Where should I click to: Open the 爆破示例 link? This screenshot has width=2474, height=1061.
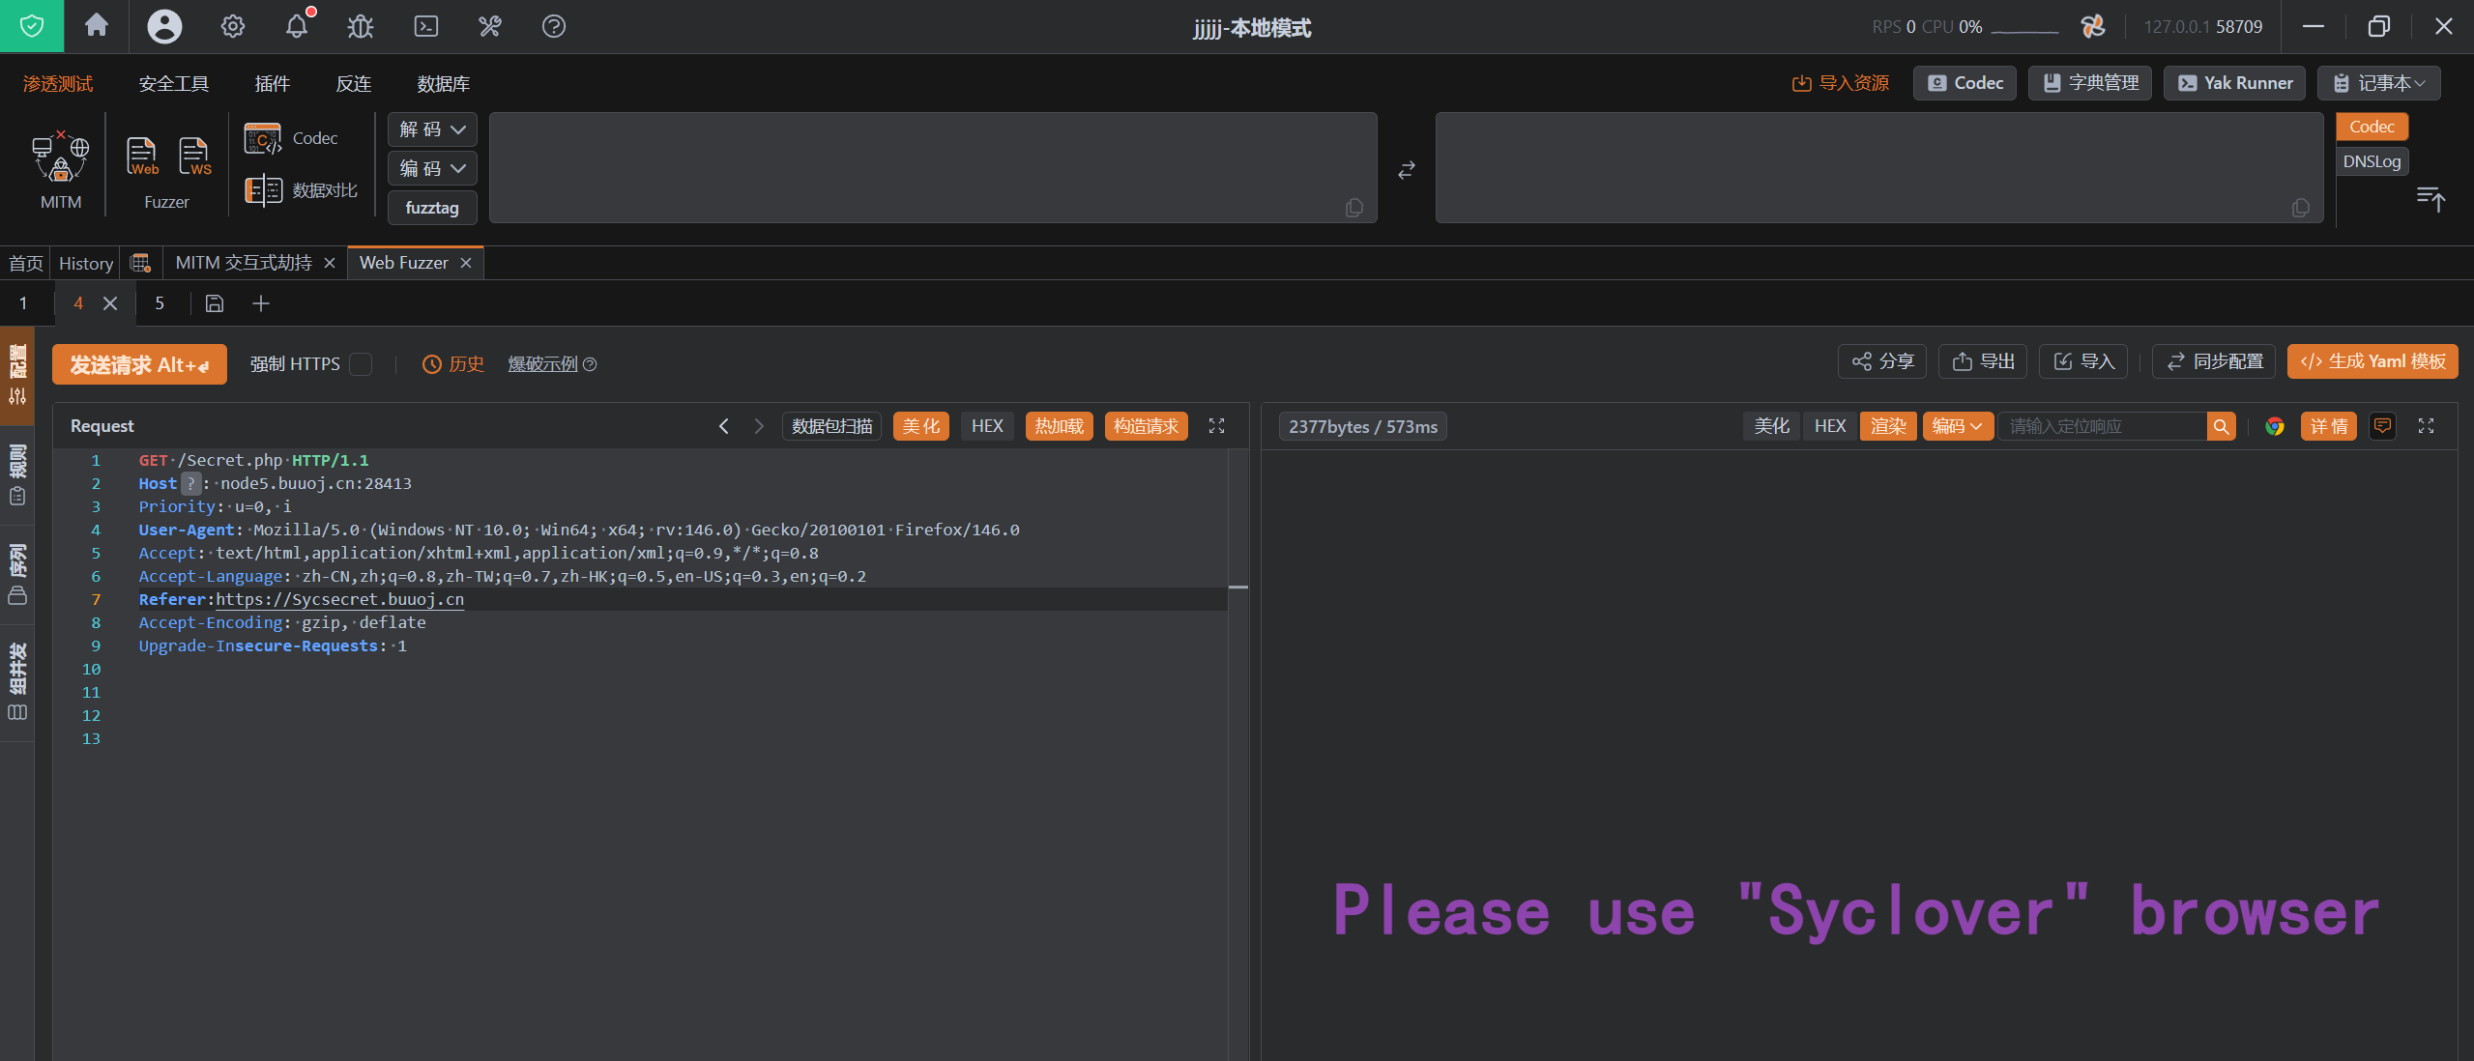(542, 364)
